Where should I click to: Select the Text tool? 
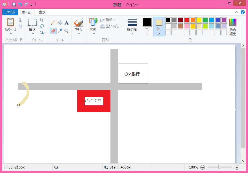pos(67,23)
